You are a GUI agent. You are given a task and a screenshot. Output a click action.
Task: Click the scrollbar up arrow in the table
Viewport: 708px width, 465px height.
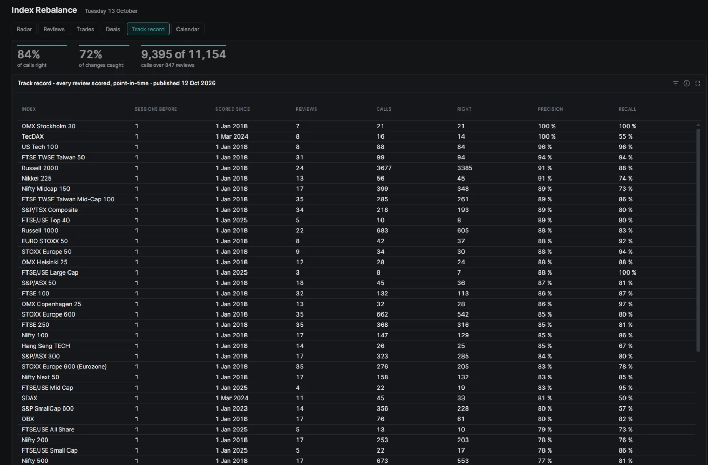[x=698, y=125]
